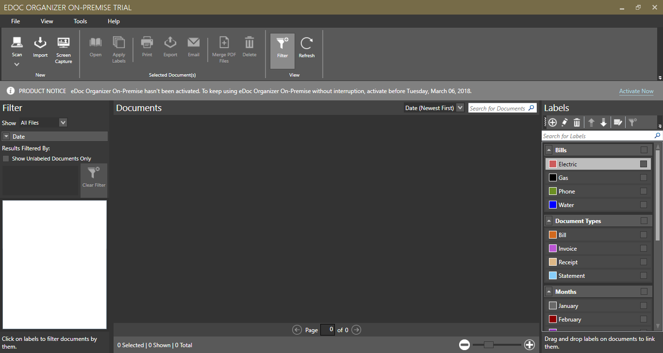
Task: Click the Email icon
Action: (194, 42)
